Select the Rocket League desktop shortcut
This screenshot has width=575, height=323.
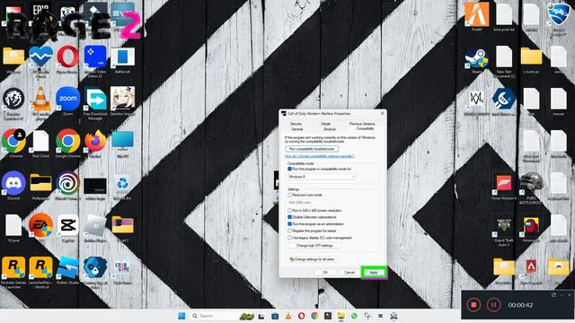click(558, 14)
